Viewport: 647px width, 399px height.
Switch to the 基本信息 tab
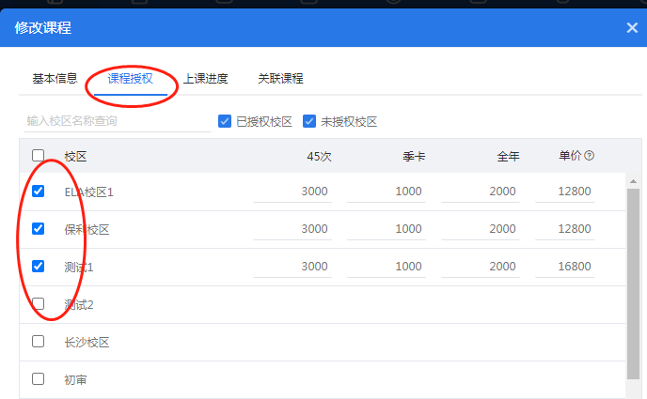tap(55, 79)
